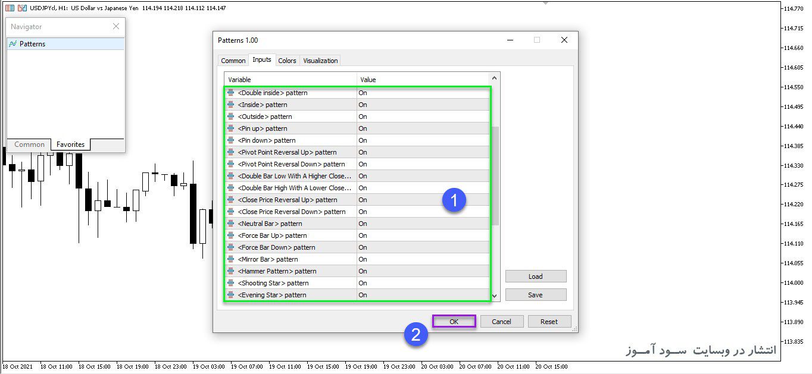Select the variable icon for Double inside pattern

(x=231, y=93)
